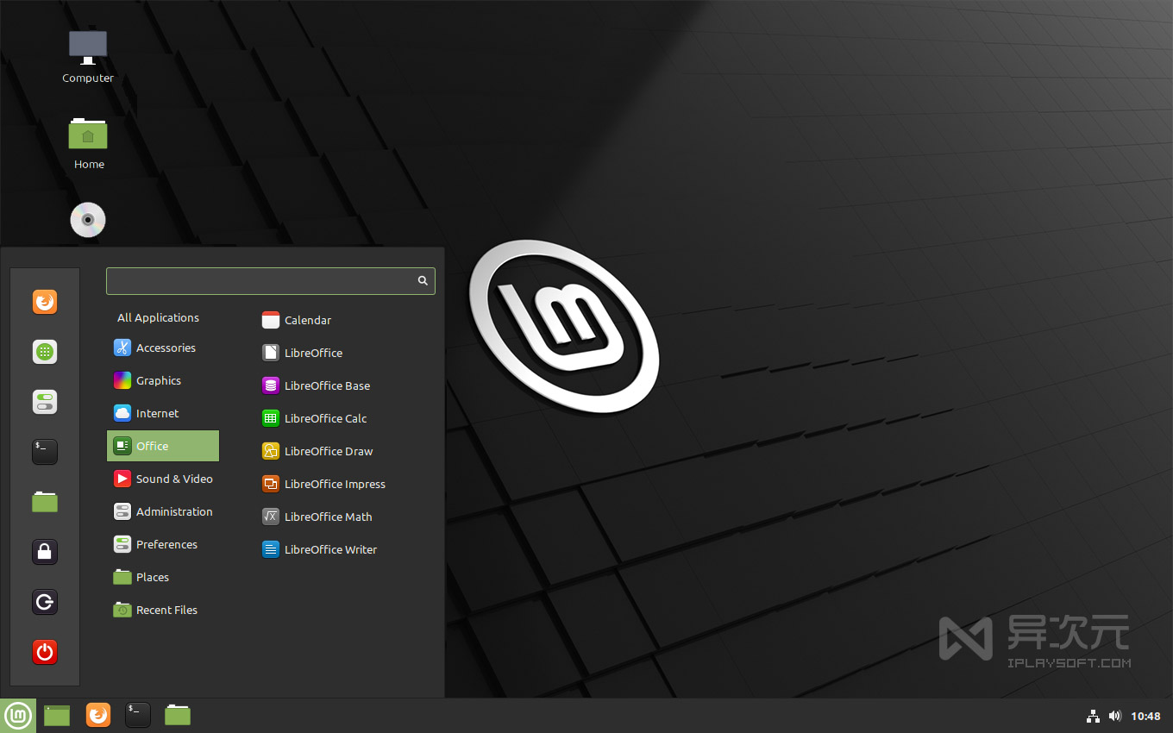Open the Calendar application
Image resolution: width=1173 pixels, height=733 pixels.
[307, 320]
